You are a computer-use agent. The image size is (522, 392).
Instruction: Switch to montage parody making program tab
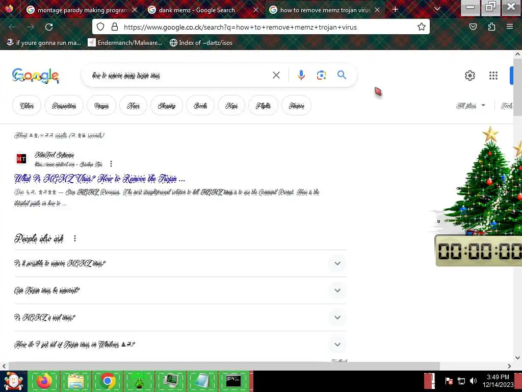point(81,10)
